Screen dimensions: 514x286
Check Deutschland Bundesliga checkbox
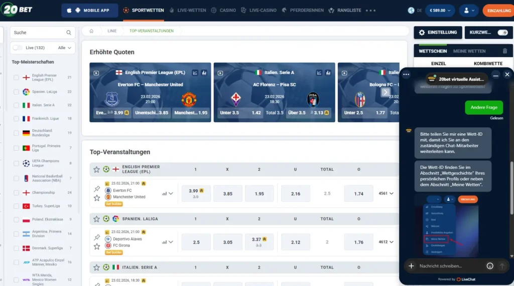(16, 133)
